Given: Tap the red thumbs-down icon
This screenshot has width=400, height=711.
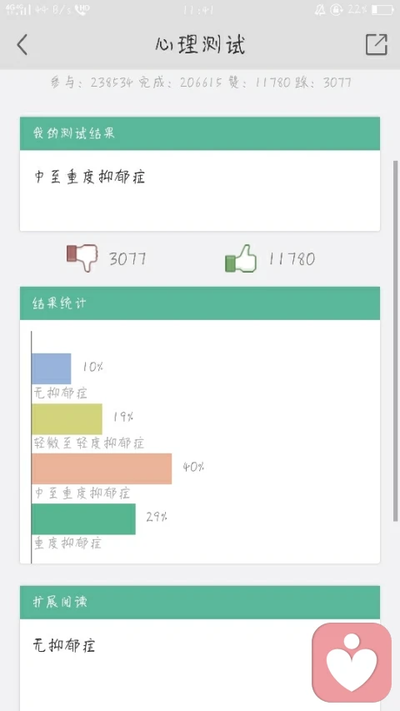Looking at the screenshot, I should tap(82, 258).
